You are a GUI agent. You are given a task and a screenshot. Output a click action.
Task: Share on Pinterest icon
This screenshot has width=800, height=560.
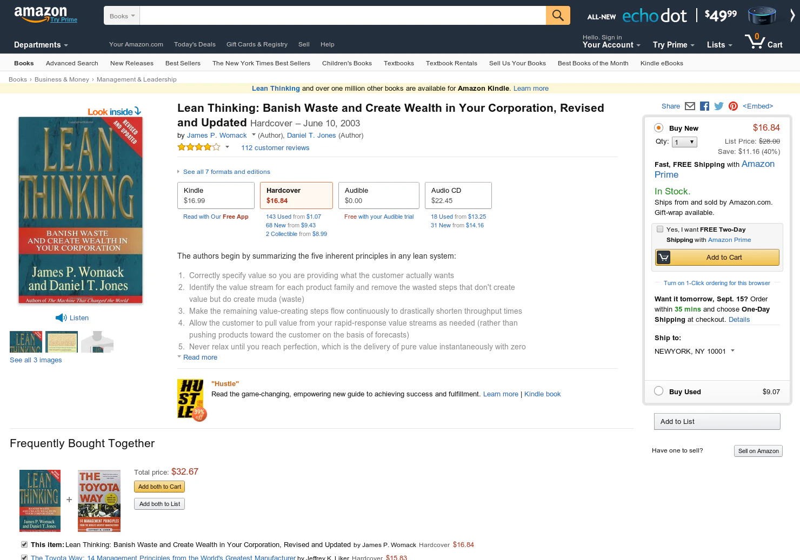733,106
